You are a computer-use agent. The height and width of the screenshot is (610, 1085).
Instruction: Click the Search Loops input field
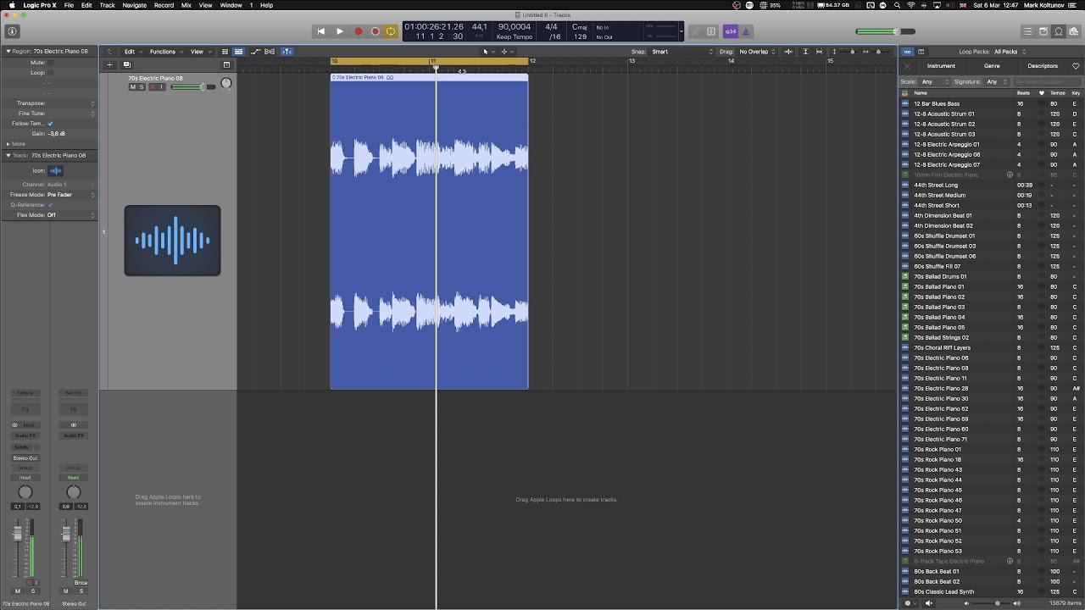coord(1047,82)
